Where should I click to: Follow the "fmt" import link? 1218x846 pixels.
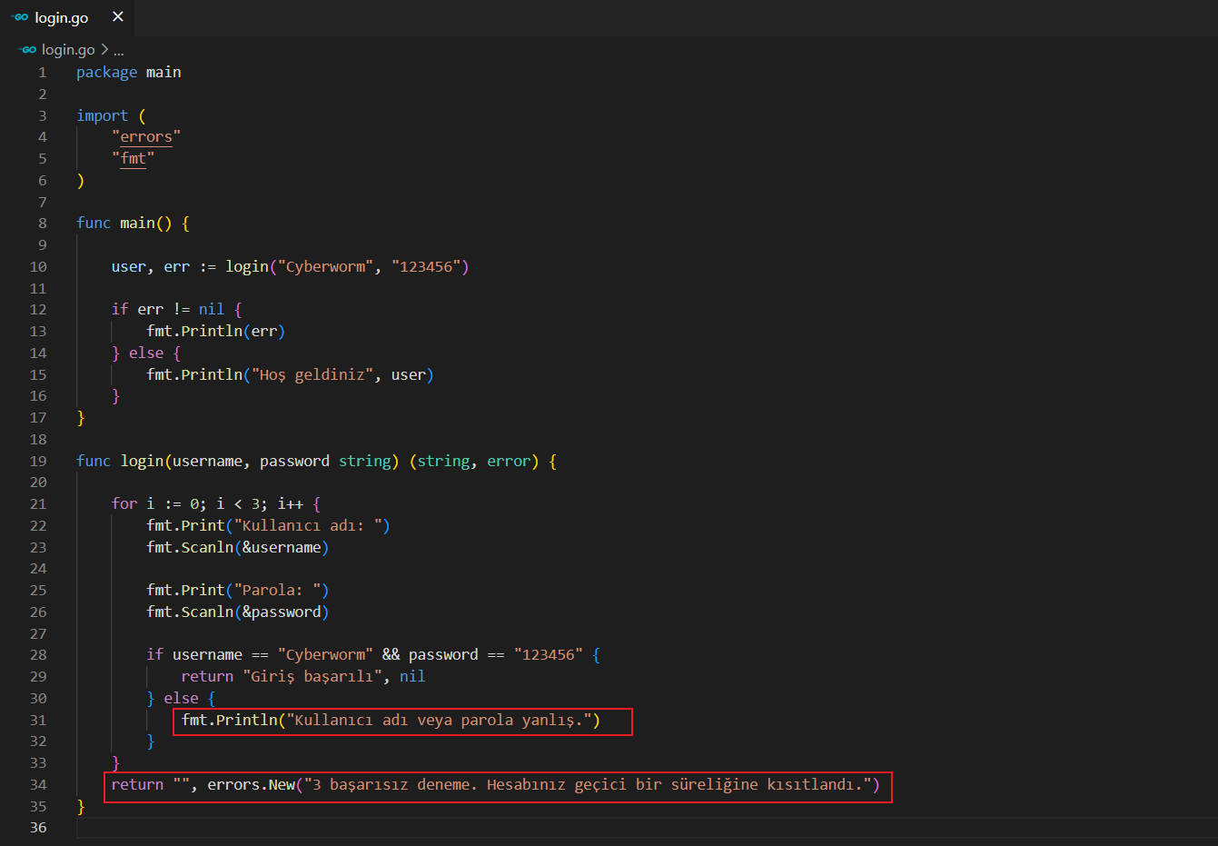tap(134, 158)
